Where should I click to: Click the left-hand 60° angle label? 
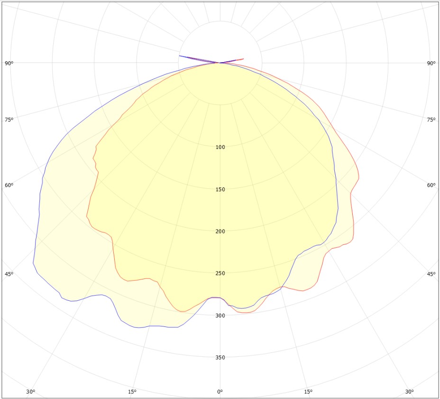tap(9, 186)
